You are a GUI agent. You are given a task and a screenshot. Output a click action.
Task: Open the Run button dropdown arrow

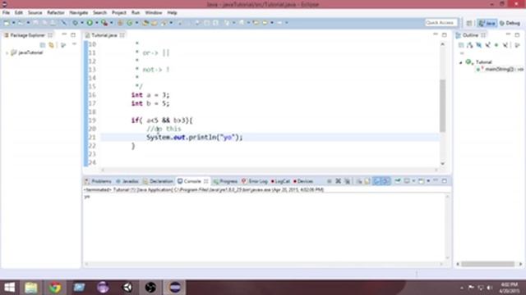point(97,23)
